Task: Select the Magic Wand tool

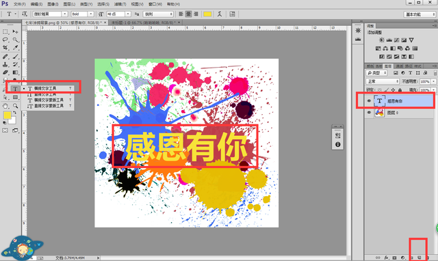Action: click(15, 40)
